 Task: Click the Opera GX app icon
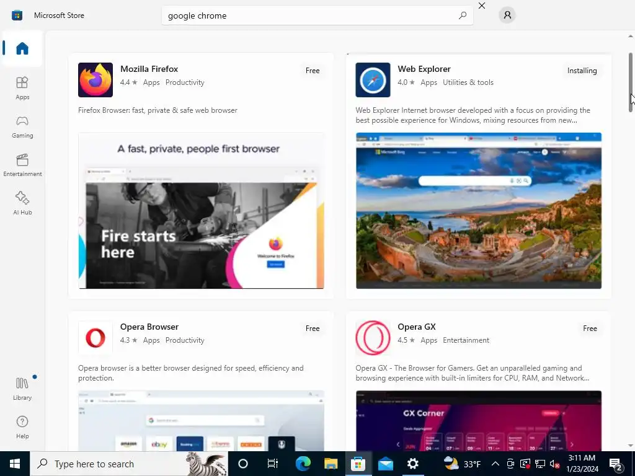(x=373, y=338)
